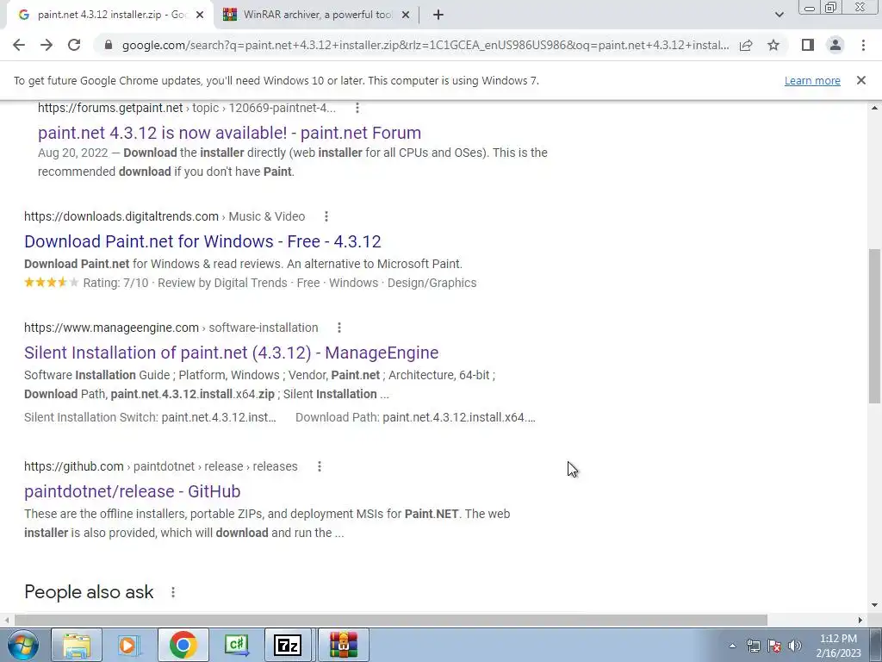Click Download Path sitelink text

pos(416,418)
